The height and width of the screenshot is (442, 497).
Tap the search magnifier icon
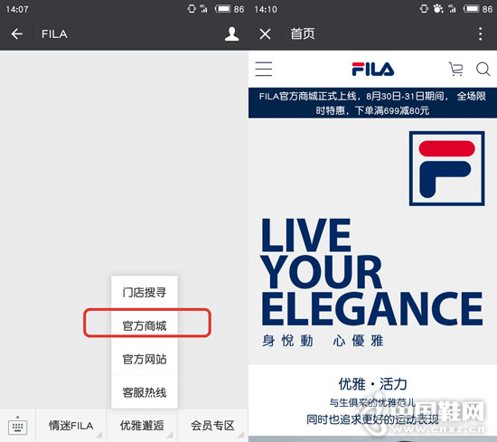click(483, 69)
